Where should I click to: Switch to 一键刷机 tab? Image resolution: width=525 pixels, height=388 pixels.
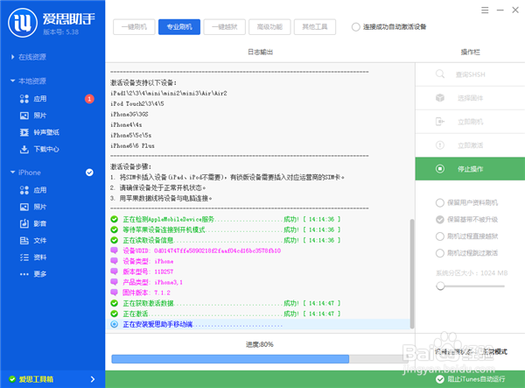point(134,27)
